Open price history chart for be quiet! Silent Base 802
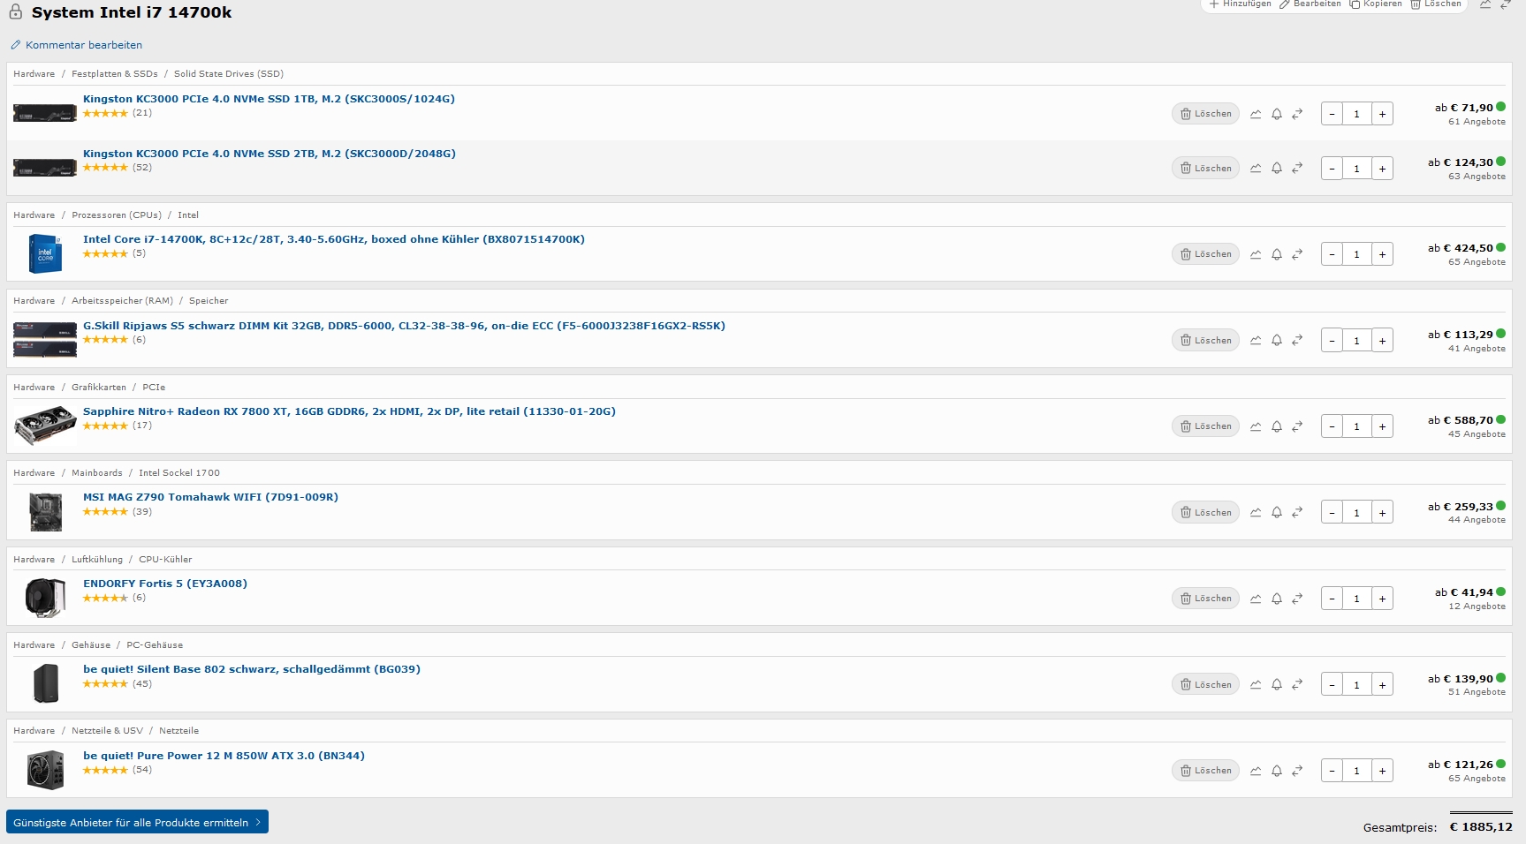The height and width of the screenshot is (844, 1526). point(1256,685)
